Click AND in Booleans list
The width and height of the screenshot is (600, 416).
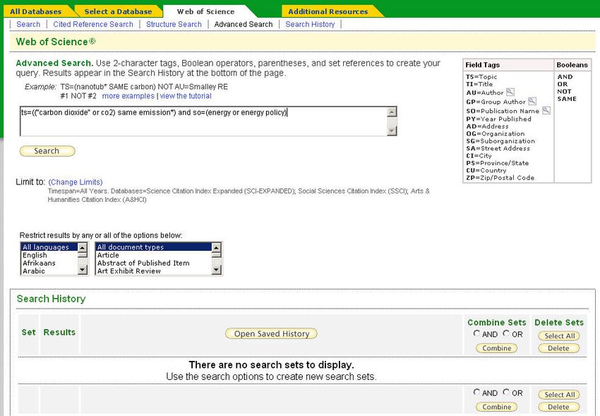tap(565, 77)
